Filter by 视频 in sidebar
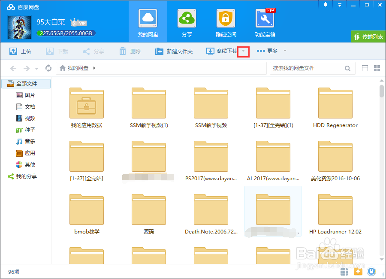 (x=26, y=118)
